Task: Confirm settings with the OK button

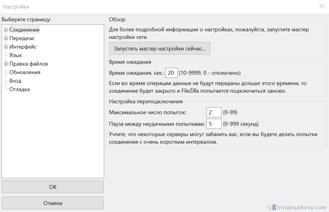Action: pos(53,187)
